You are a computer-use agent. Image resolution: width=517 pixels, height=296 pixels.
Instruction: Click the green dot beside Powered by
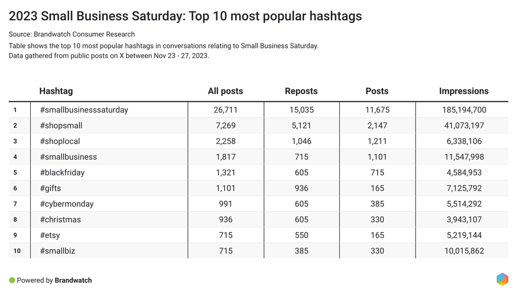click(12, 280)
